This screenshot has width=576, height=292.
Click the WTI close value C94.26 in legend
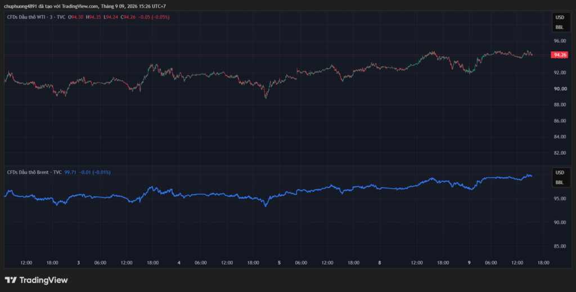128,17
